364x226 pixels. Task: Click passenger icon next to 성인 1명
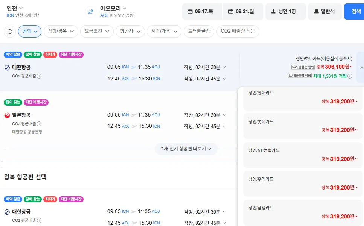[273, 11]
